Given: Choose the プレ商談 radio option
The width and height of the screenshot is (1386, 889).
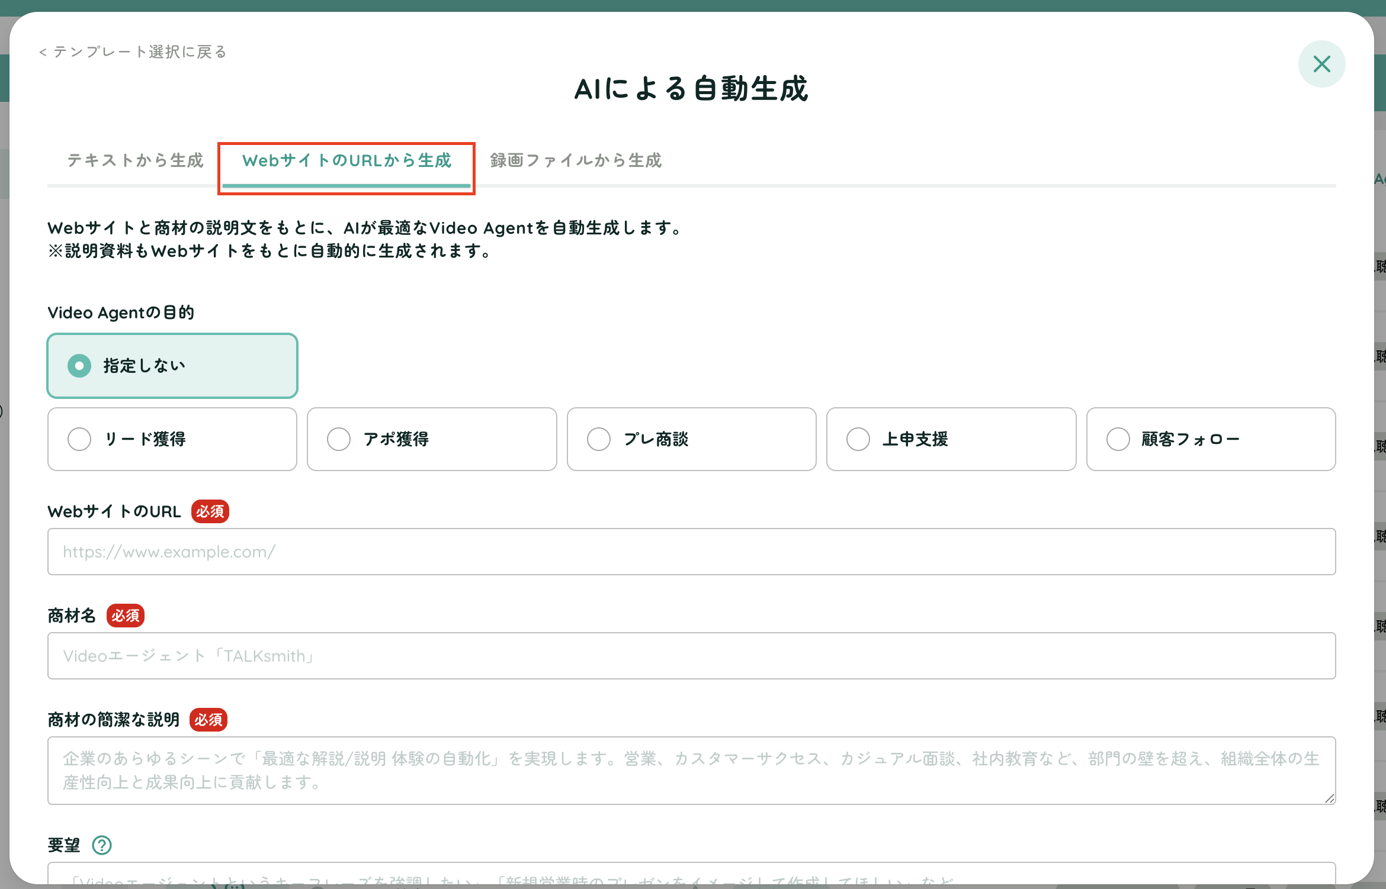Looking at the screenshot, I should [x=691, y=439].
